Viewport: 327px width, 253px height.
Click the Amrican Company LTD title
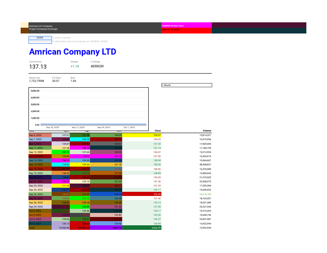pyautogui.click(x=73, y=52)
